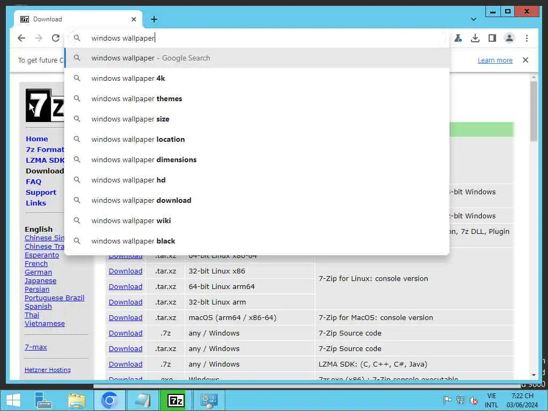Click the muted volume tray icon
The width and height of the screenshot is (548, 411).
point(474,400)
